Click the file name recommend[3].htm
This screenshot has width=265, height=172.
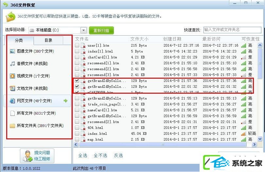(103, 75)
